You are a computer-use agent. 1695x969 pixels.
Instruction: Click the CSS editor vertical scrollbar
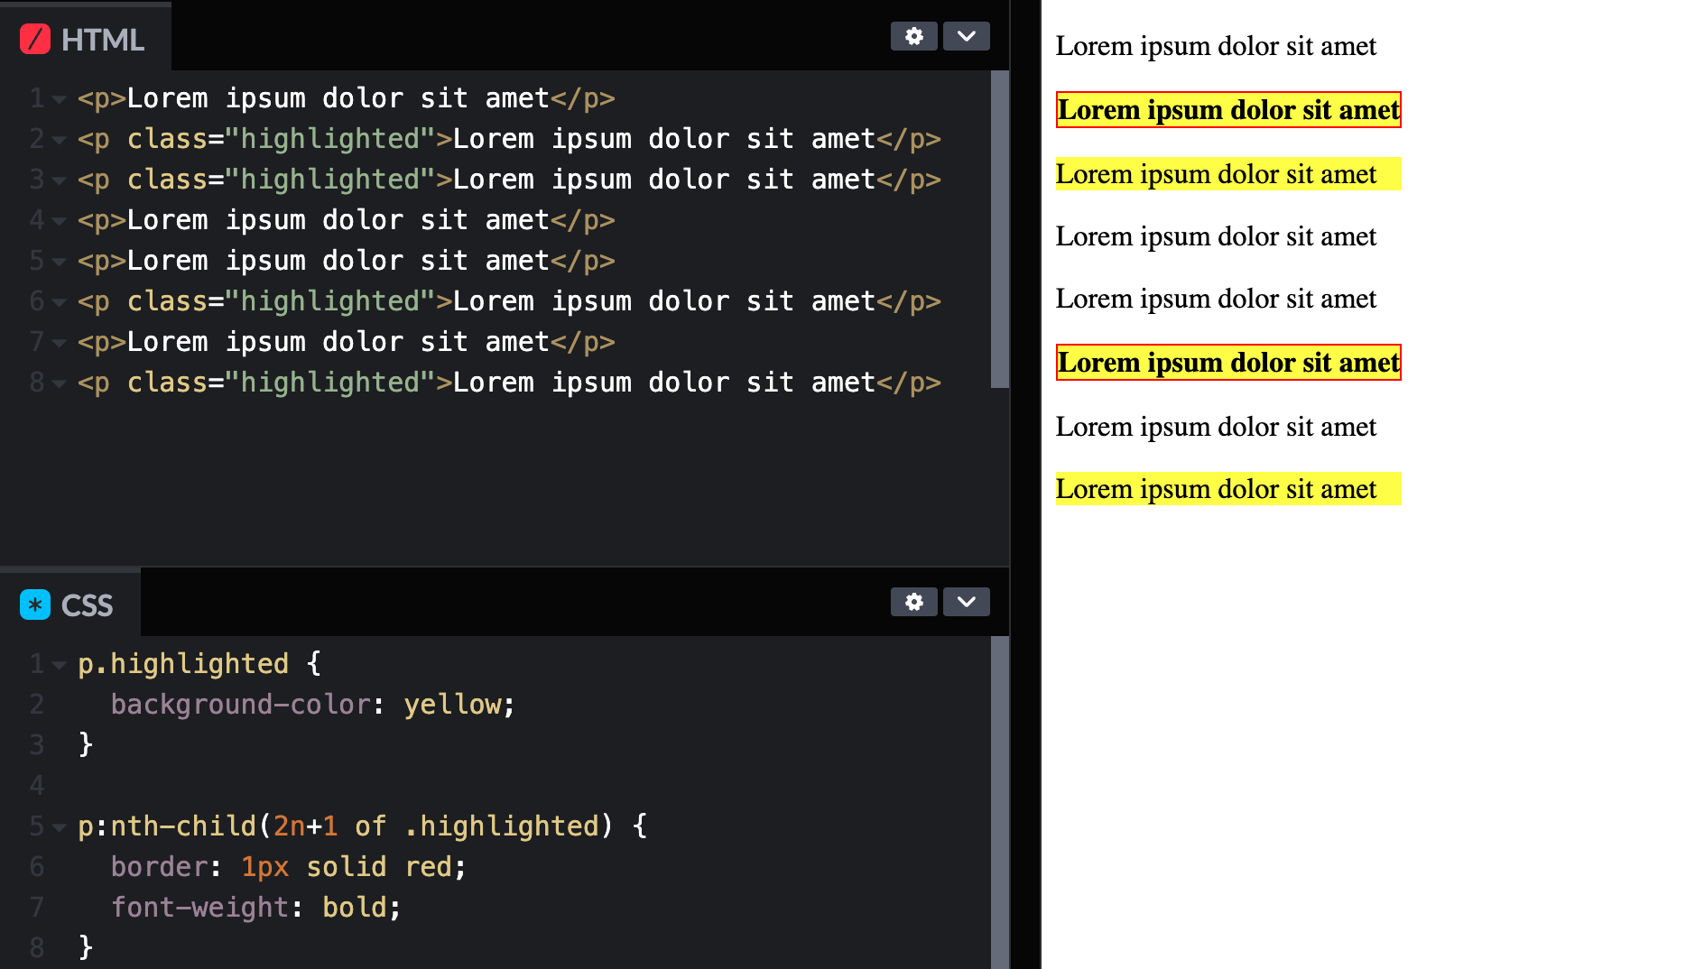tap(999, 802)
